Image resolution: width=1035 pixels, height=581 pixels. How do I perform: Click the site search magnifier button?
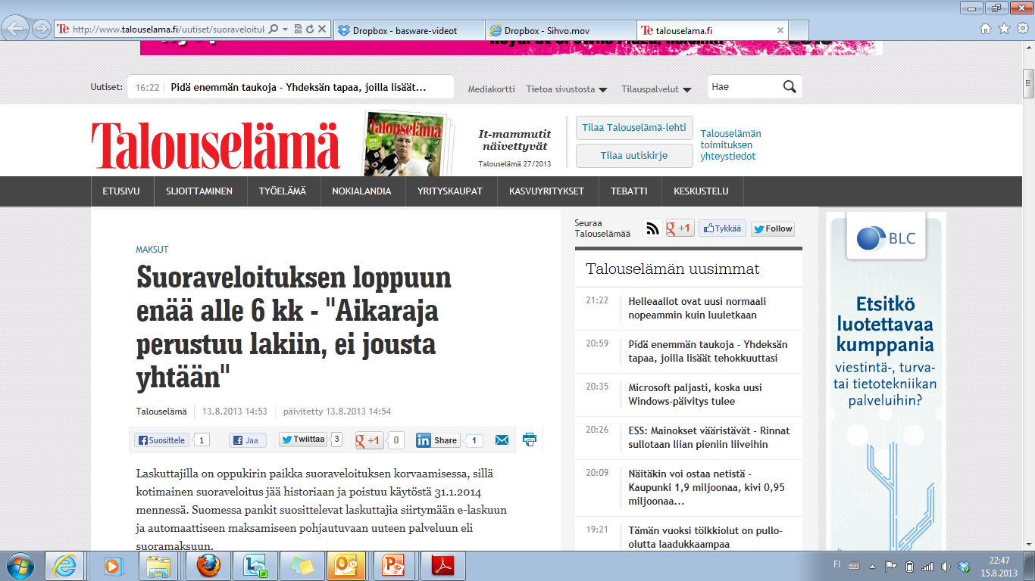[x=790, y=86]
